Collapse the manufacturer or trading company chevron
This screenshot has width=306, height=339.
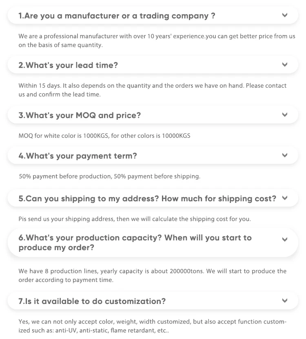[x=285, y=15]
